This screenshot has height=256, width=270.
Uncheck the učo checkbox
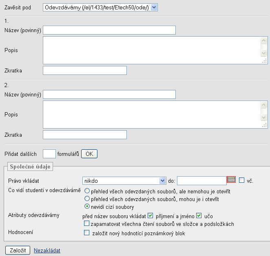199,216
